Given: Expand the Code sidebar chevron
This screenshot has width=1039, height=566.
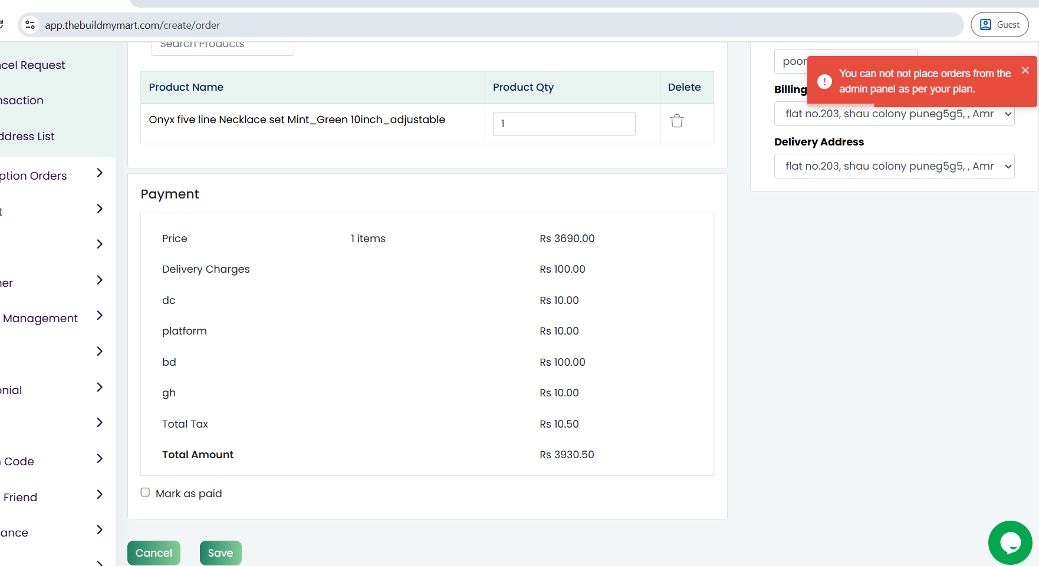Looking at the screenshot, I should [x=100, y=459].
